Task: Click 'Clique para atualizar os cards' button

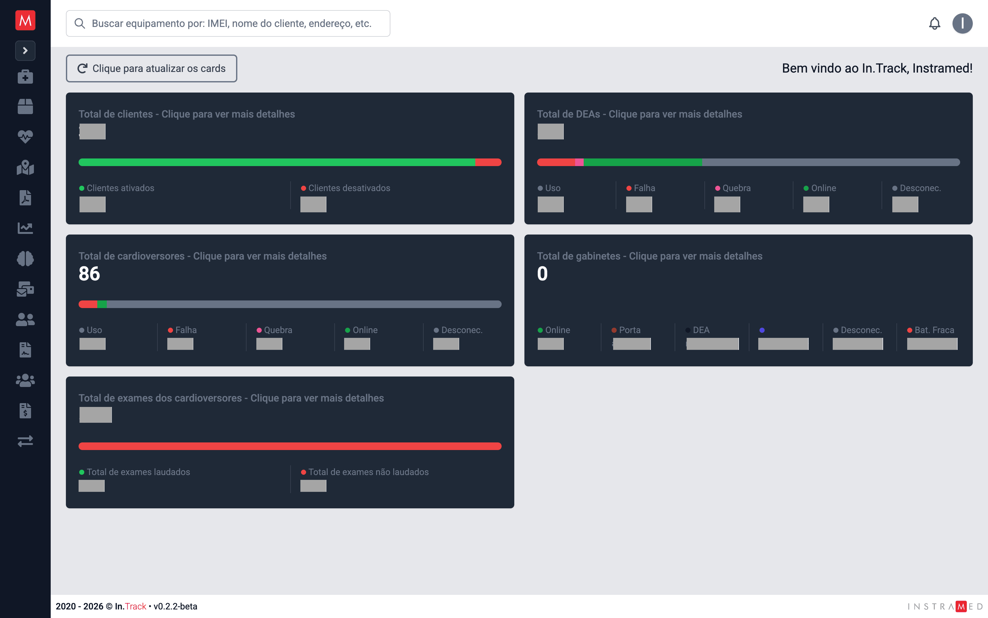Action: tap(151, 68)
